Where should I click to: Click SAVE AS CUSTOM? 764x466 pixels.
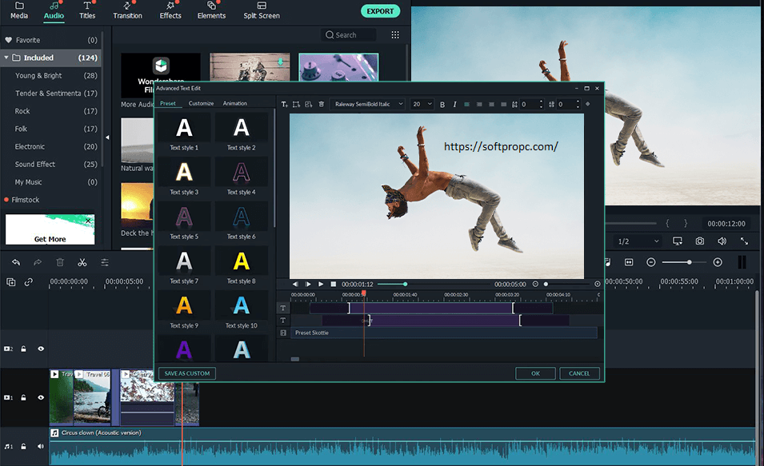[187, 373]
